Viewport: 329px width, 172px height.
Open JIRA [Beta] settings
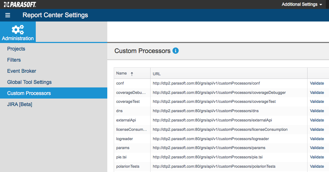20,104
